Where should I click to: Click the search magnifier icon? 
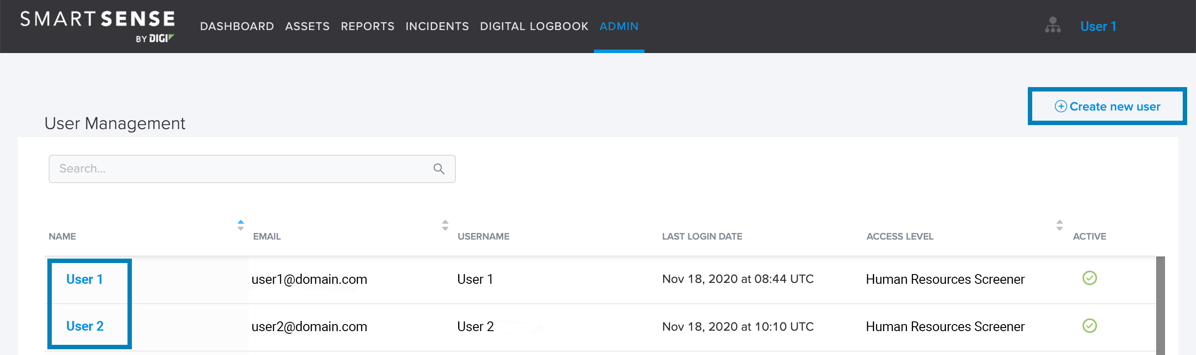coord(439,169)
